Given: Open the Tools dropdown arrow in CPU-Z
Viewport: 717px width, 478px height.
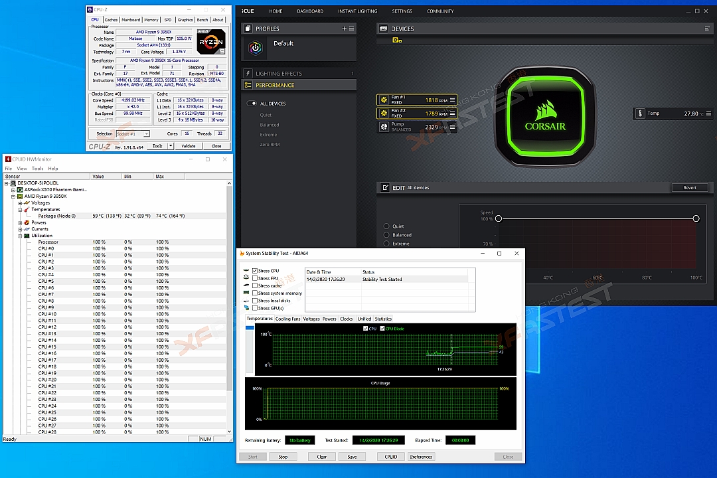Looking at the screenshot, I should tap(171, 146).
